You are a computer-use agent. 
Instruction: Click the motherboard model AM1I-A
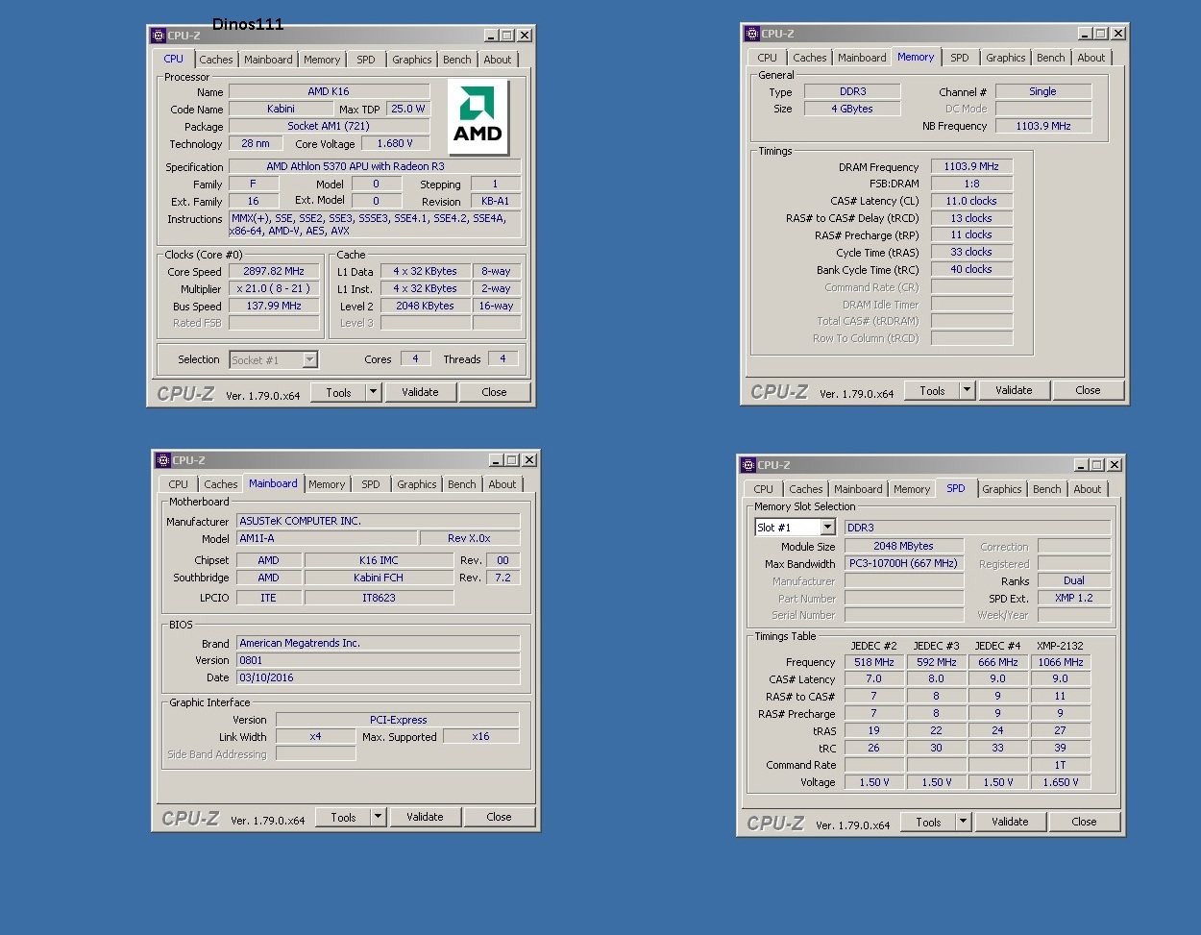coord(327,538)
